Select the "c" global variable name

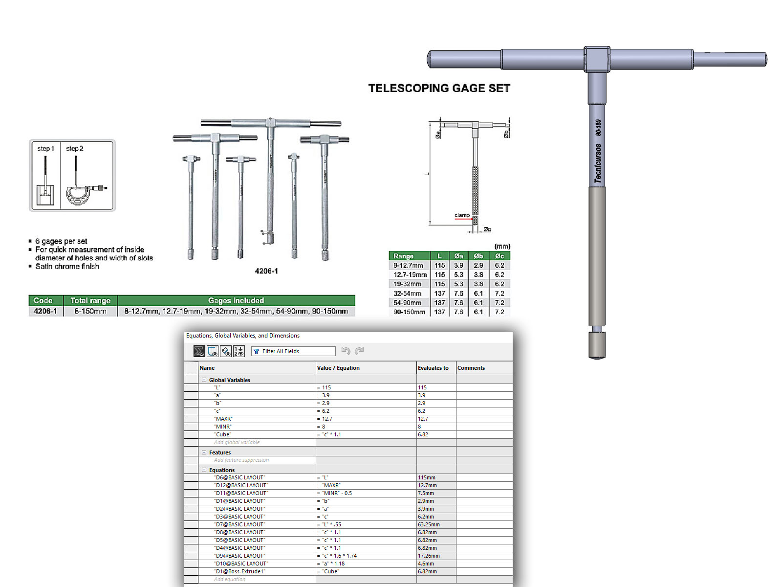point(217,411)
